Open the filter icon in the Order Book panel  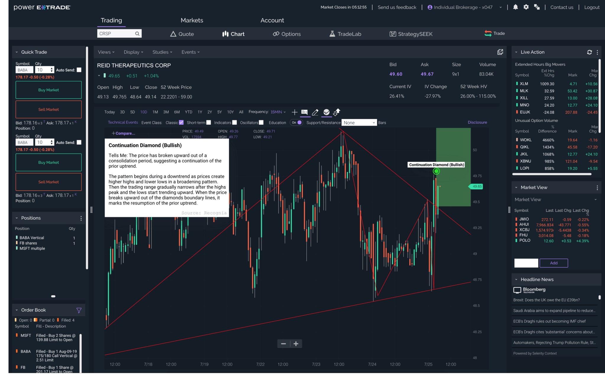pyautogui.click(x=79, y=310)
